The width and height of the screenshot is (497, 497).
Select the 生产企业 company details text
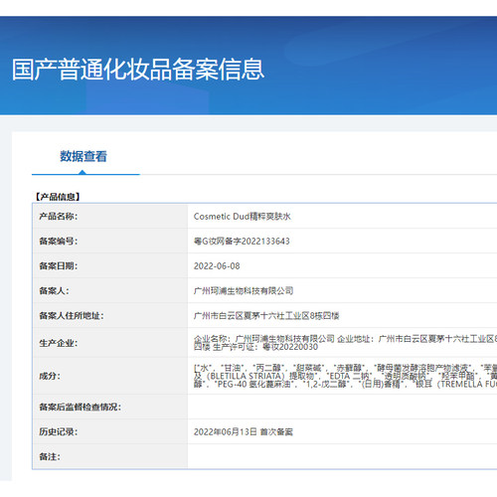click(345, 343)
